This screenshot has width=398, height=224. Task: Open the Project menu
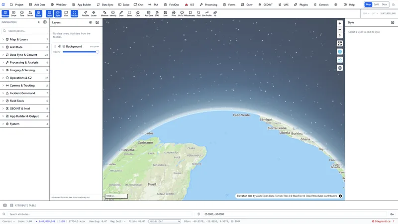(x=16, y=4)
